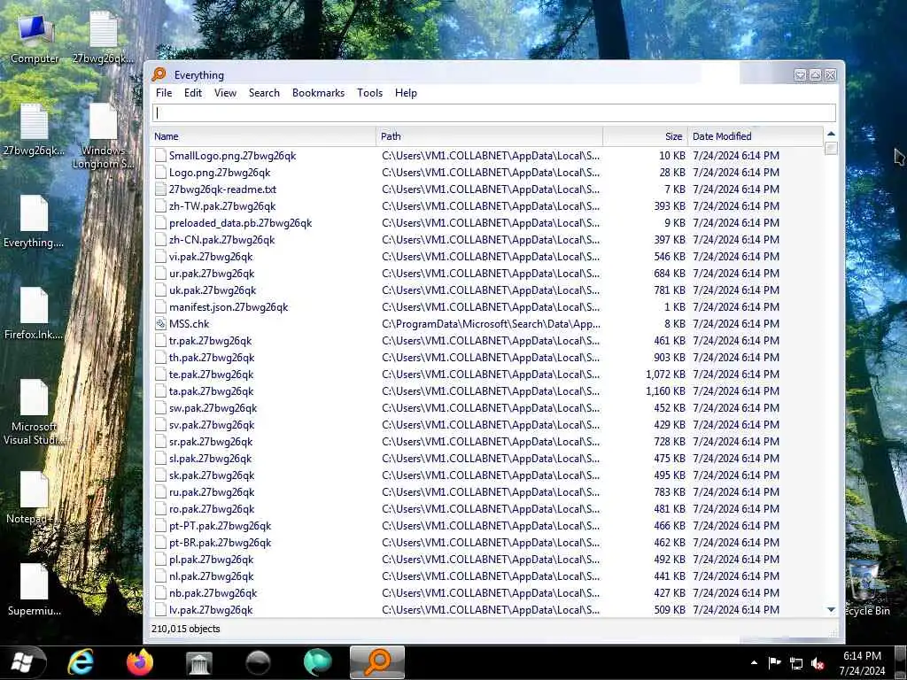Click the Everything magnifier title icon
Screen dimensions: 907x680
pos(159,74)
